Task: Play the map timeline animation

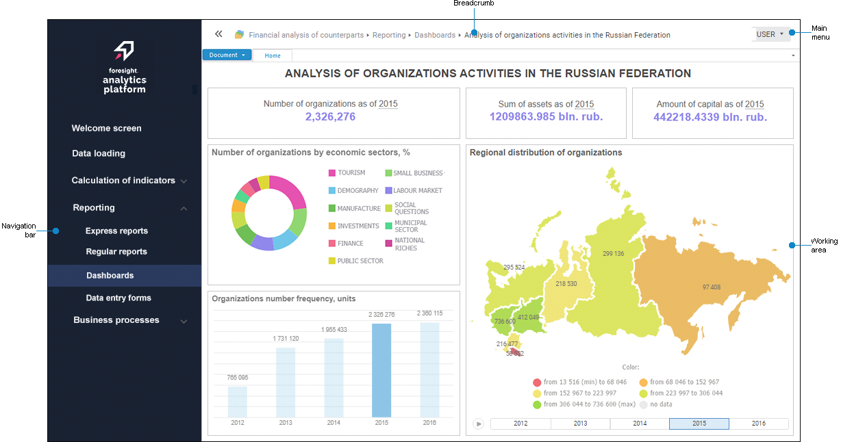Action: pyautogui.click(x=479, y=424)
